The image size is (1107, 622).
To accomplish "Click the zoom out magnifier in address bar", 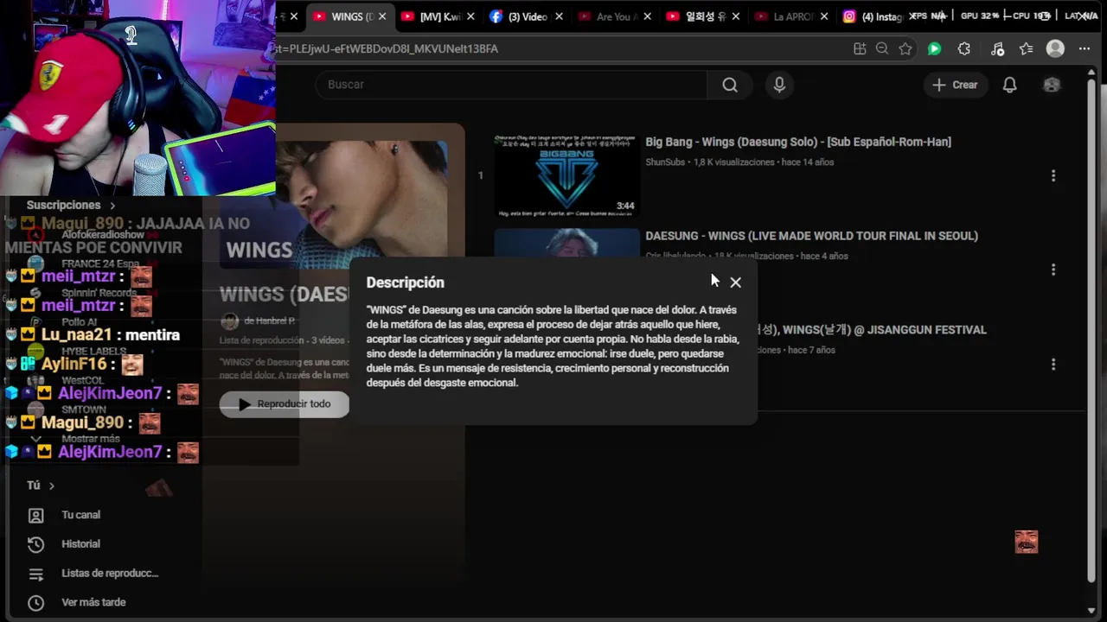I will click(x=882, y=49).
